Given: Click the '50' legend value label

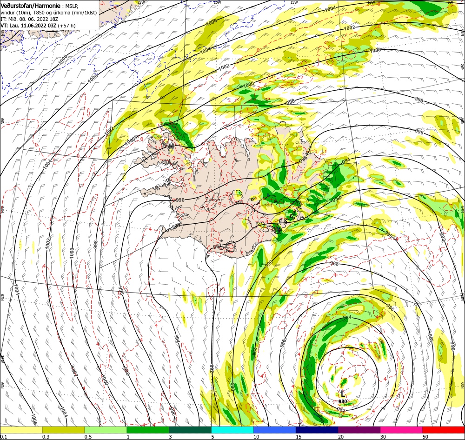Looking at the screenshot, I should click(425, 437).
